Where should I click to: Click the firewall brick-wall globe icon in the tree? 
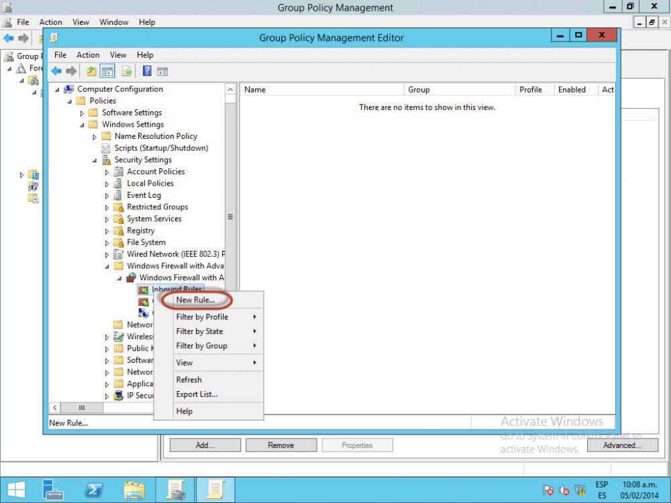[131, 278]
